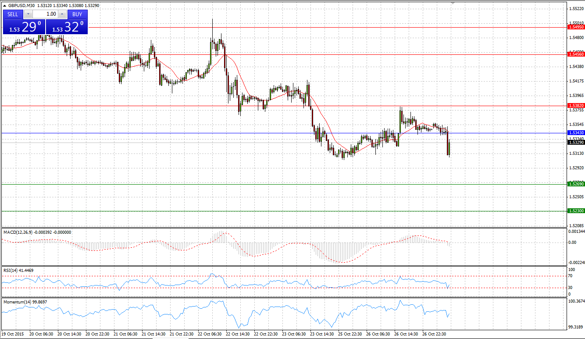Click the 1.55220 price scale value
The image size is (585, 339).
click(x=576, y=9)
